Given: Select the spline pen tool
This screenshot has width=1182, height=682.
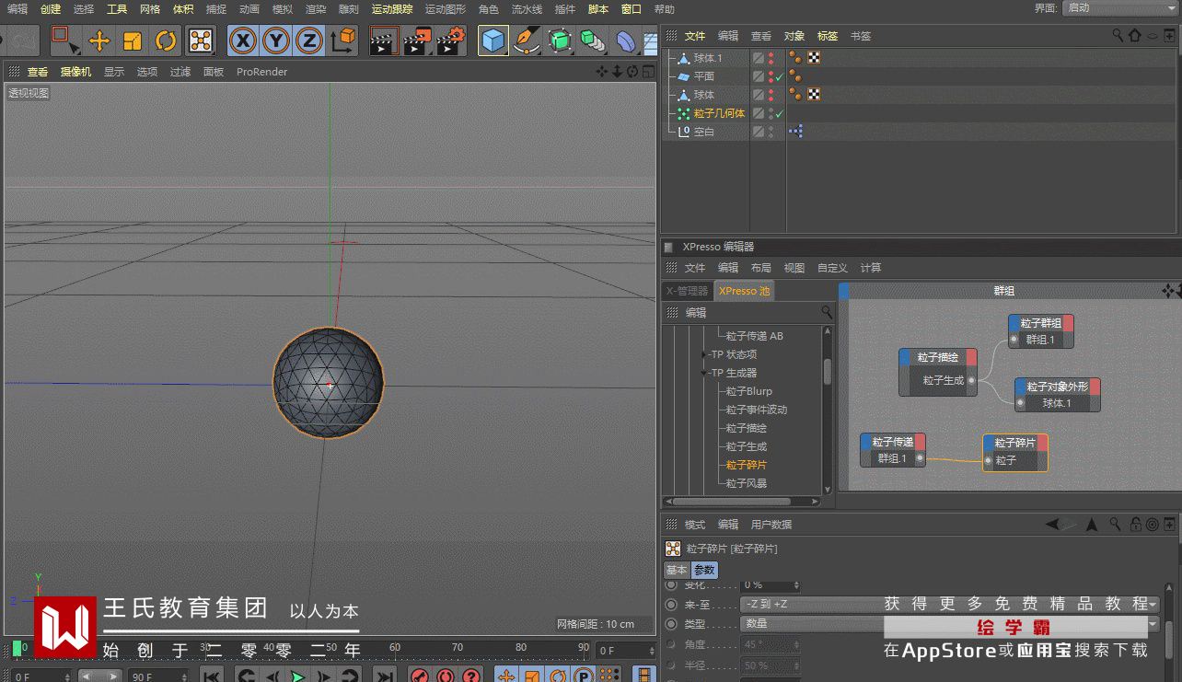Looking at the screenshot, I should [x=527, y=40].
